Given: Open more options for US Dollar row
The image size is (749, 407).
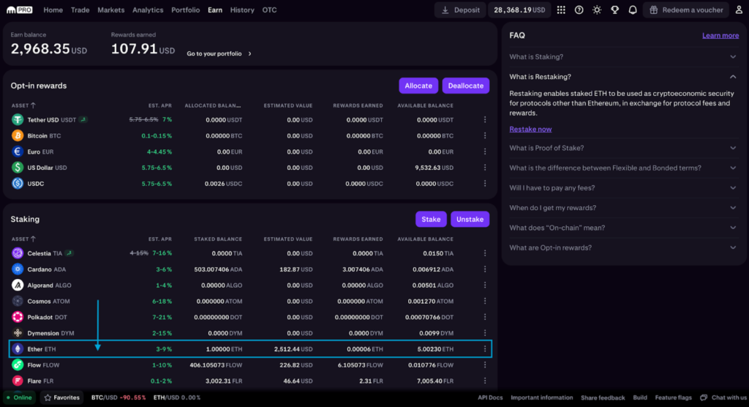Looking at the screenshot, I should pyautogui.click(x=485, y=168).
